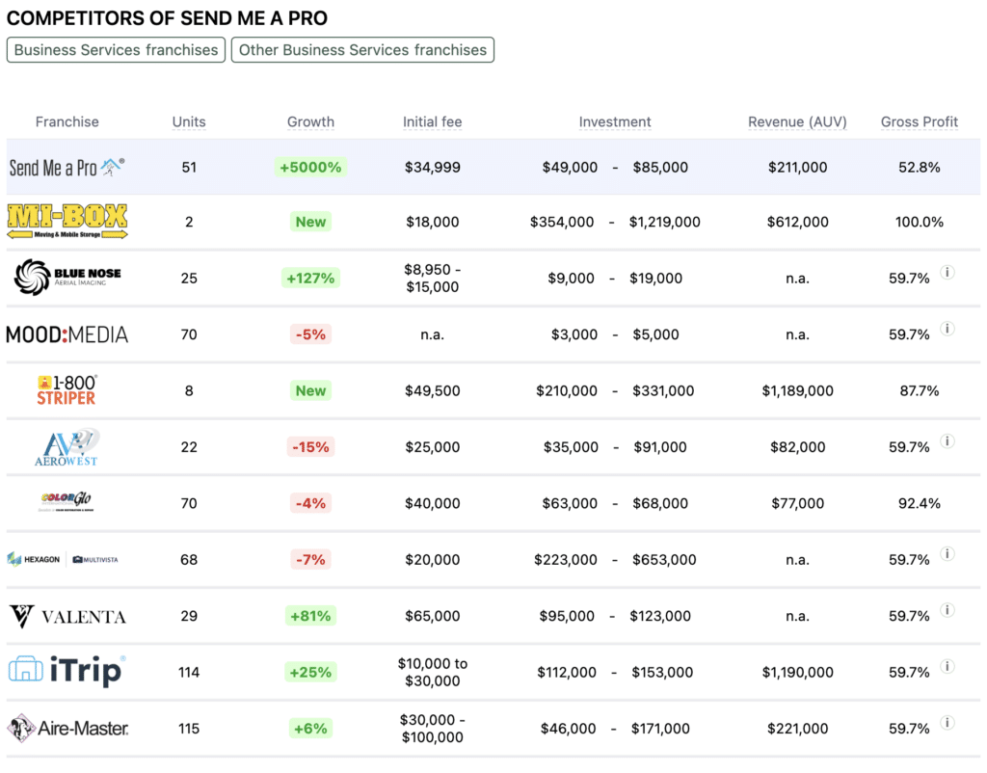Click the 52.8% gross profit value
Image resolution: width=987 pixels, height=773 pixels.
click(x=919, y=168)
